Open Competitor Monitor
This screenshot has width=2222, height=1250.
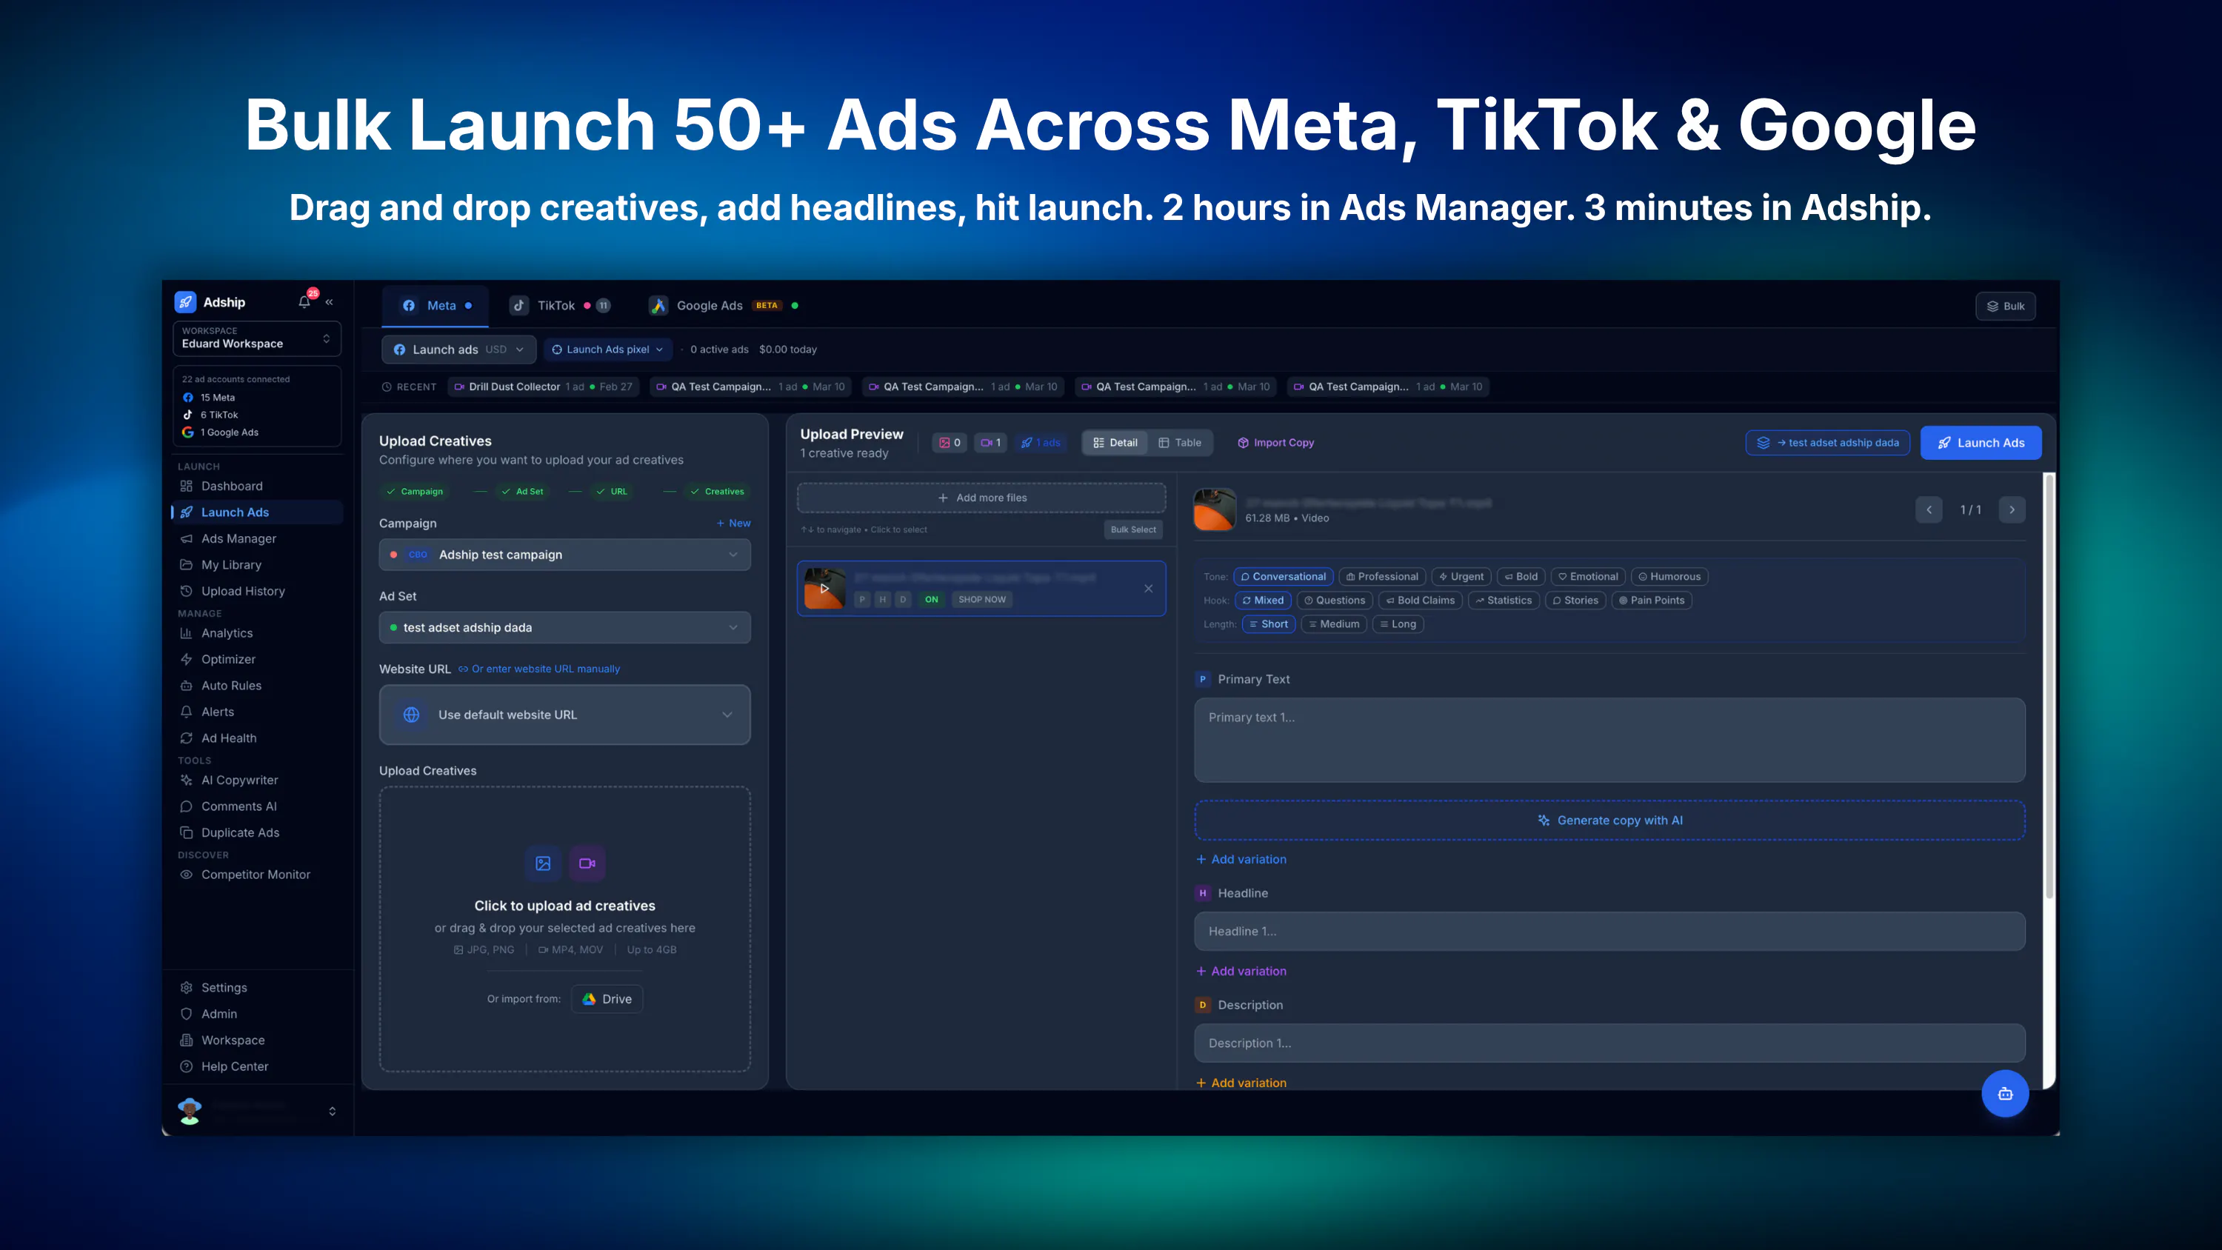tap(256, 875)
